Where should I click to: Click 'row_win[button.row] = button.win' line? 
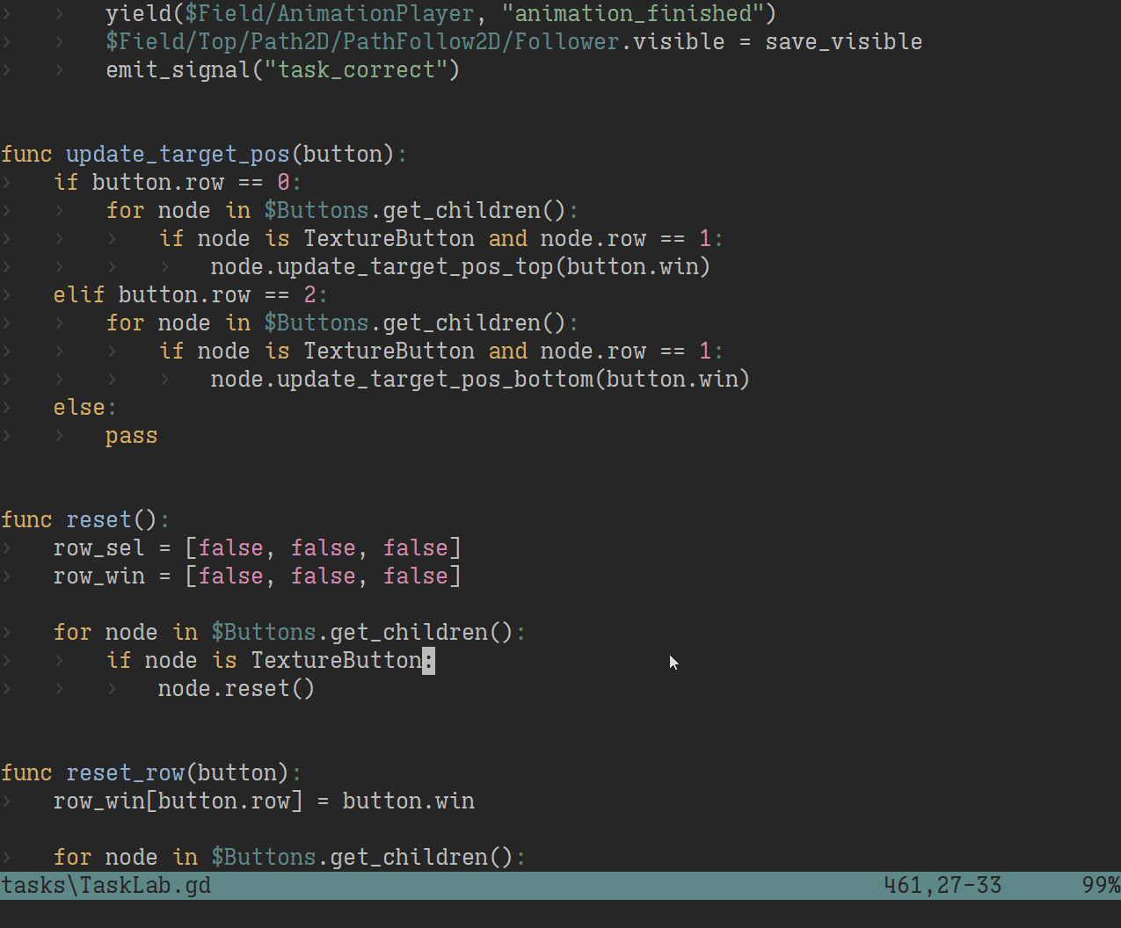264,801
